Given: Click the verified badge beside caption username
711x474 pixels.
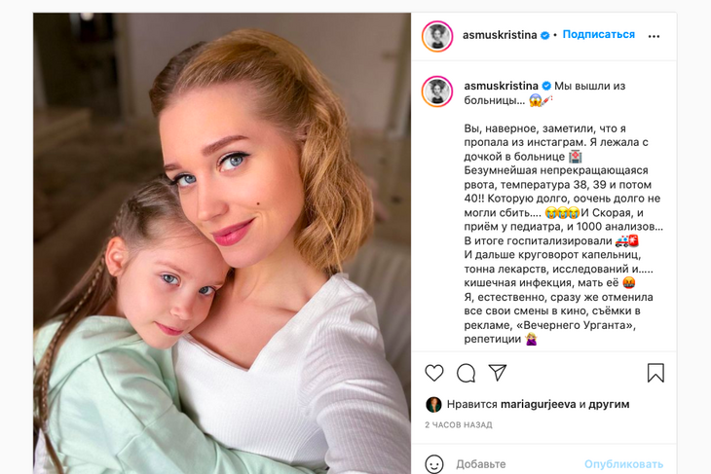Looking at the screenshot, I should 546,86.
